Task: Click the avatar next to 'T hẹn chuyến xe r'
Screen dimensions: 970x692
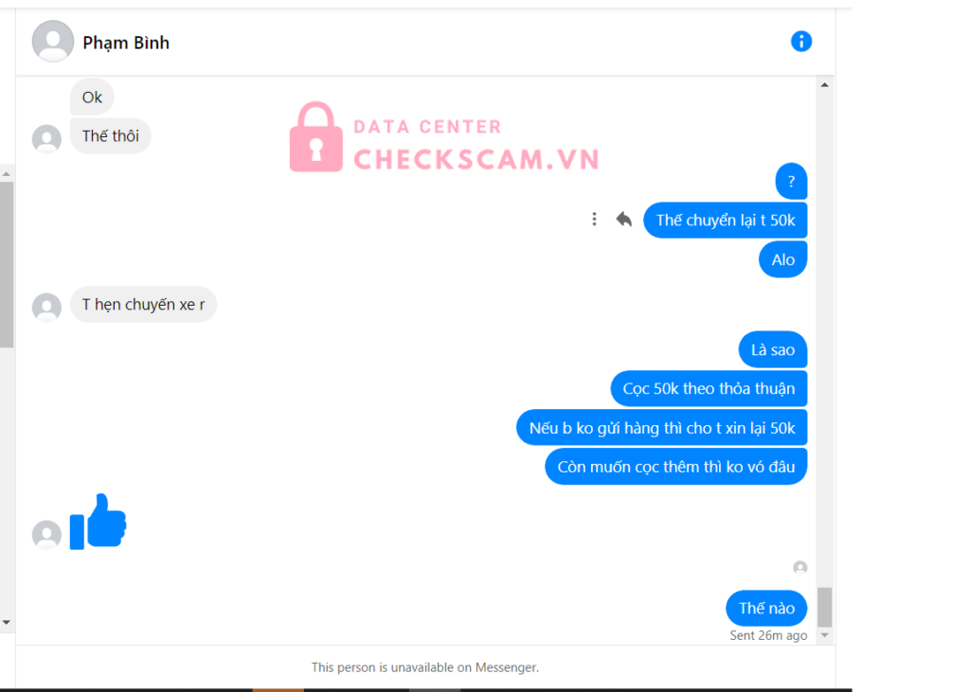Action: (46, 308)
